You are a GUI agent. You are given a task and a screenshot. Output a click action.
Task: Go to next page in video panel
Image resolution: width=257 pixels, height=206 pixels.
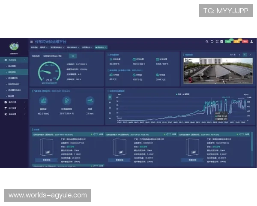tap(250, 55)
